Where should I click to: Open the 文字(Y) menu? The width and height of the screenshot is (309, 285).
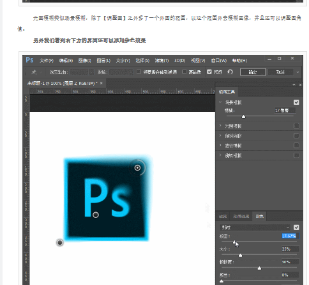pyautogui.click(x=123, y=61)
